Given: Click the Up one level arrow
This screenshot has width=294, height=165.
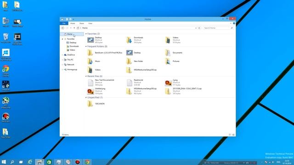Looking at the screenshot, I should point(74,28).
